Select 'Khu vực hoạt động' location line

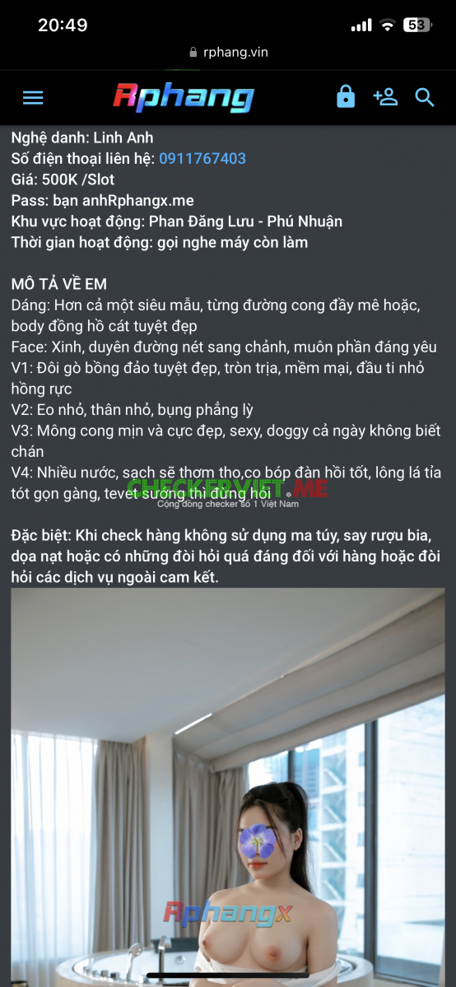pyautogui.click(x=177, y=221)
